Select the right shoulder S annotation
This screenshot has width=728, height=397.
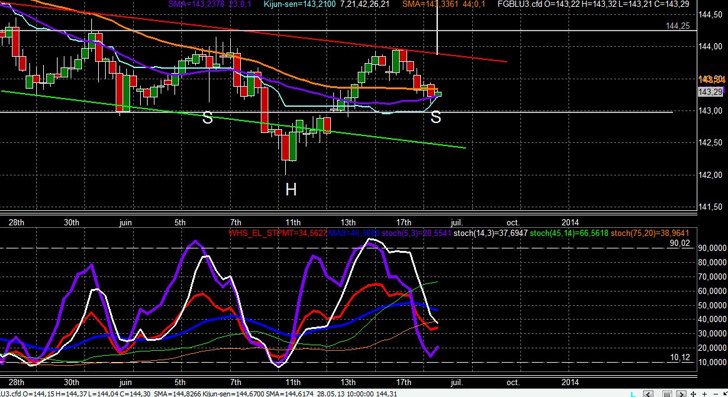[435, 117]
